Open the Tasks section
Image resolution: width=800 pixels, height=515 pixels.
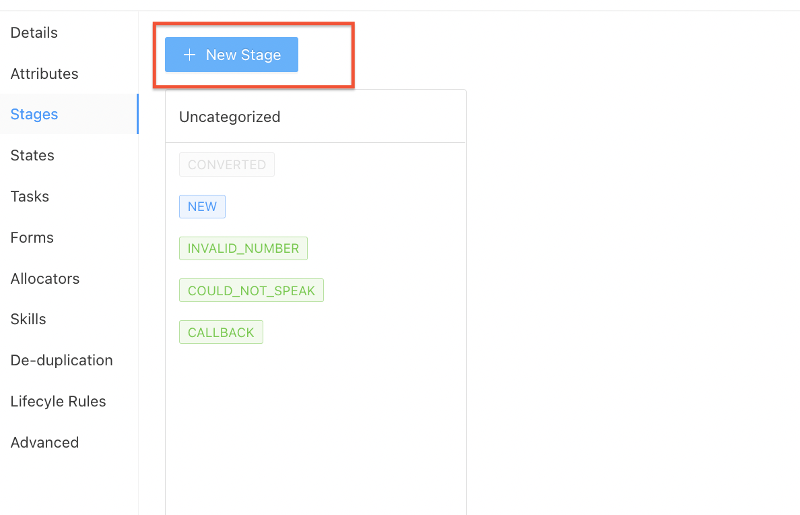point(30,197)
